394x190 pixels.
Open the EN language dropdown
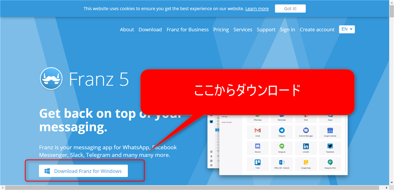[347, 29]
